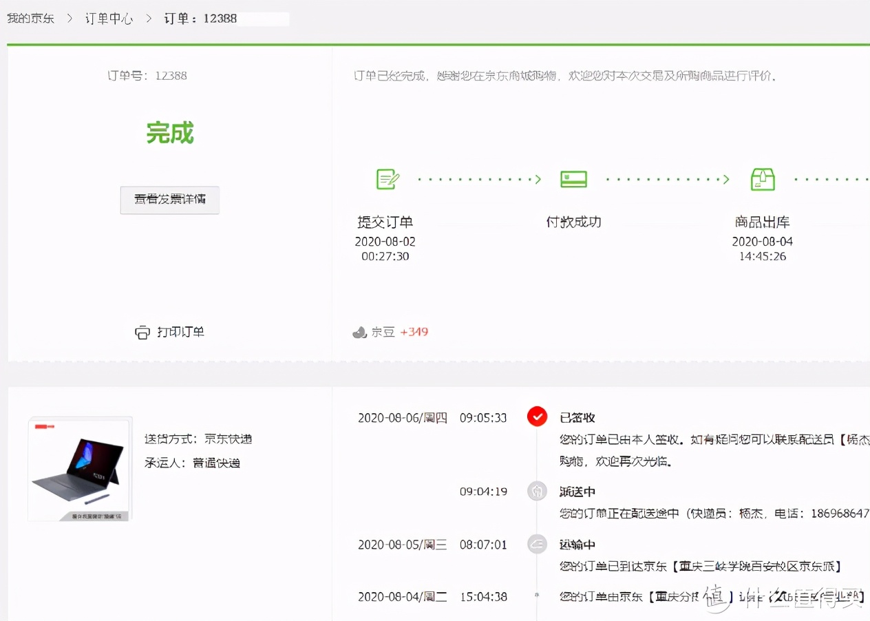Click the 完成 order status heading
This screenshot has height=621, width=870.
170,133
